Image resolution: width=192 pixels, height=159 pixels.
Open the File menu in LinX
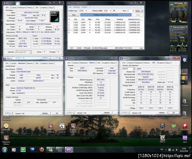click(x=70, y=7)
